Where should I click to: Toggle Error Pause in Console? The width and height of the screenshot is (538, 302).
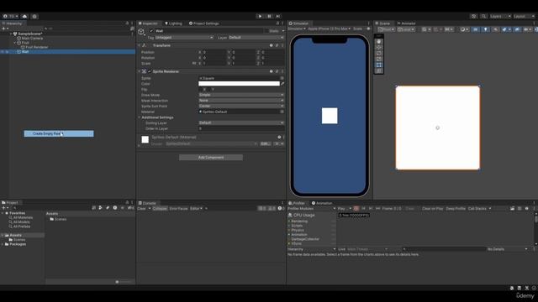tap(178, 209)
